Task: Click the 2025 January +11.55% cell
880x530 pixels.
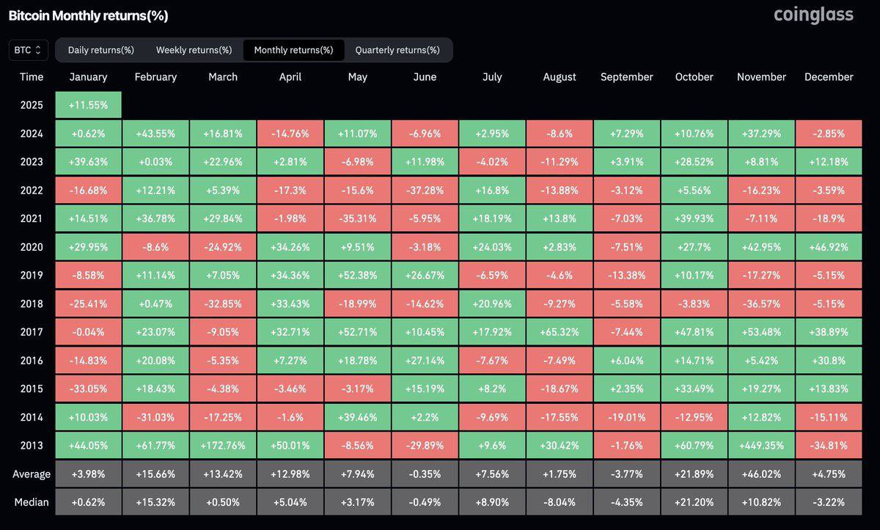Action: [x=88, y=105]
